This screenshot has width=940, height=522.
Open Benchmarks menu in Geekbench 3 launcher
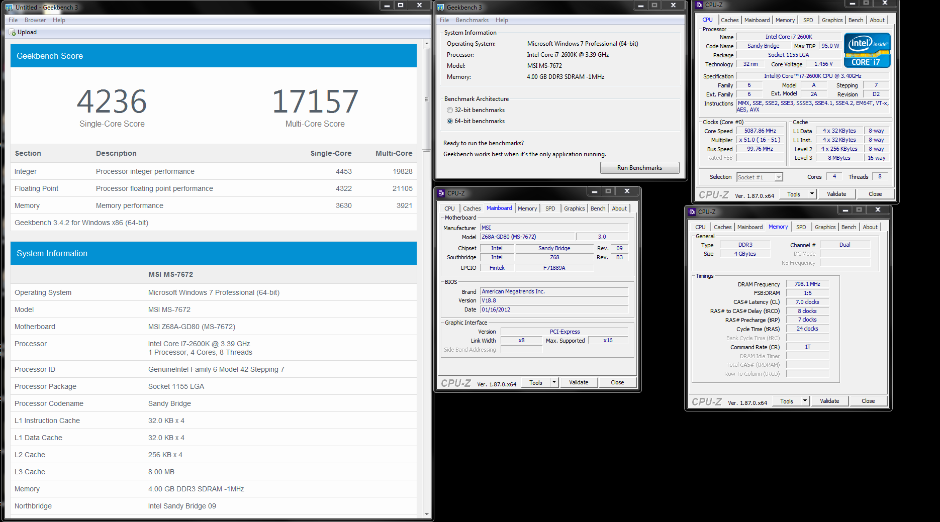pyautogui.click(x=472, y=20)
